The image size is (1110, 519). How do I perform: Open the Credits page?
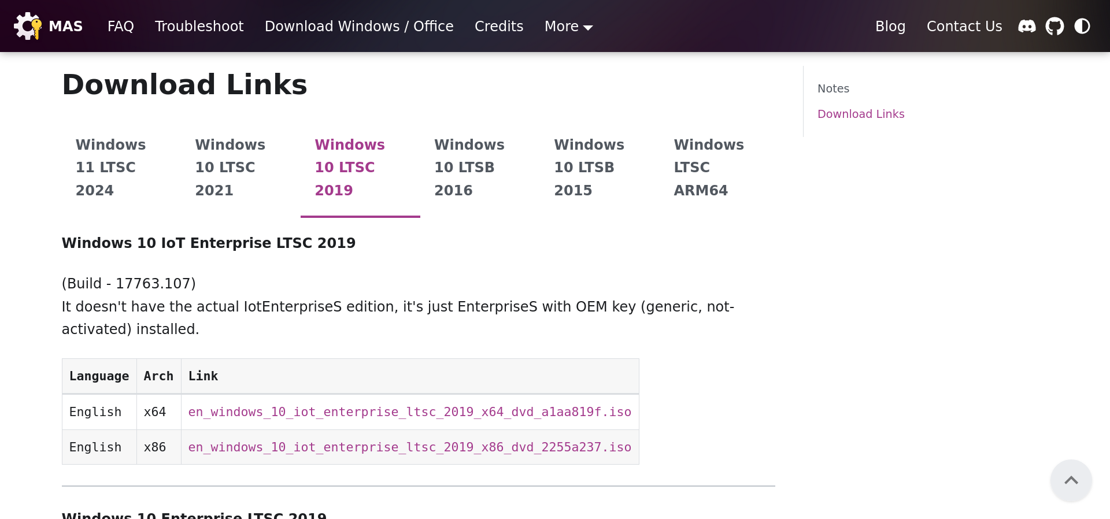(498, 27)
